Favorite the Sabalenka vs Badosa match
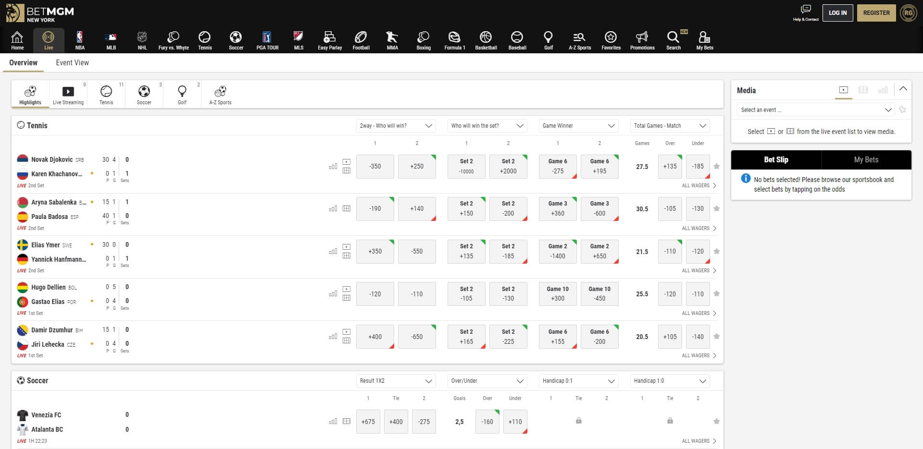Viewport: 923px width, 449px height. click(x=717, y=208)
